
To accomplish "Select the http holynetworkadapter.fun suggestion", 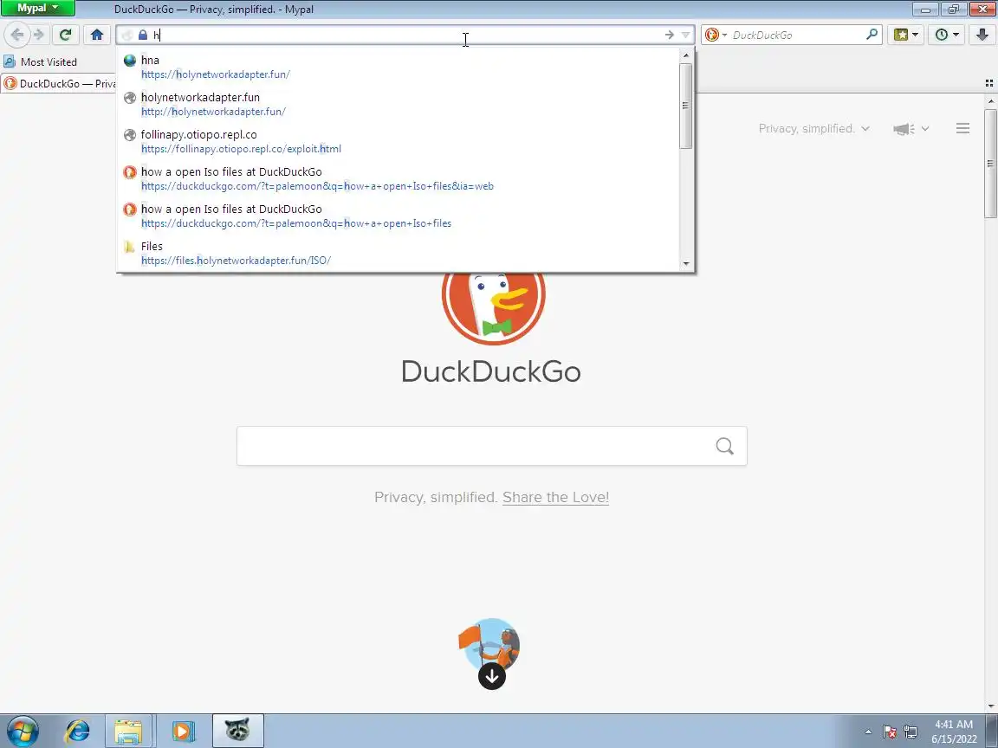I will click(x=399, y=104).
